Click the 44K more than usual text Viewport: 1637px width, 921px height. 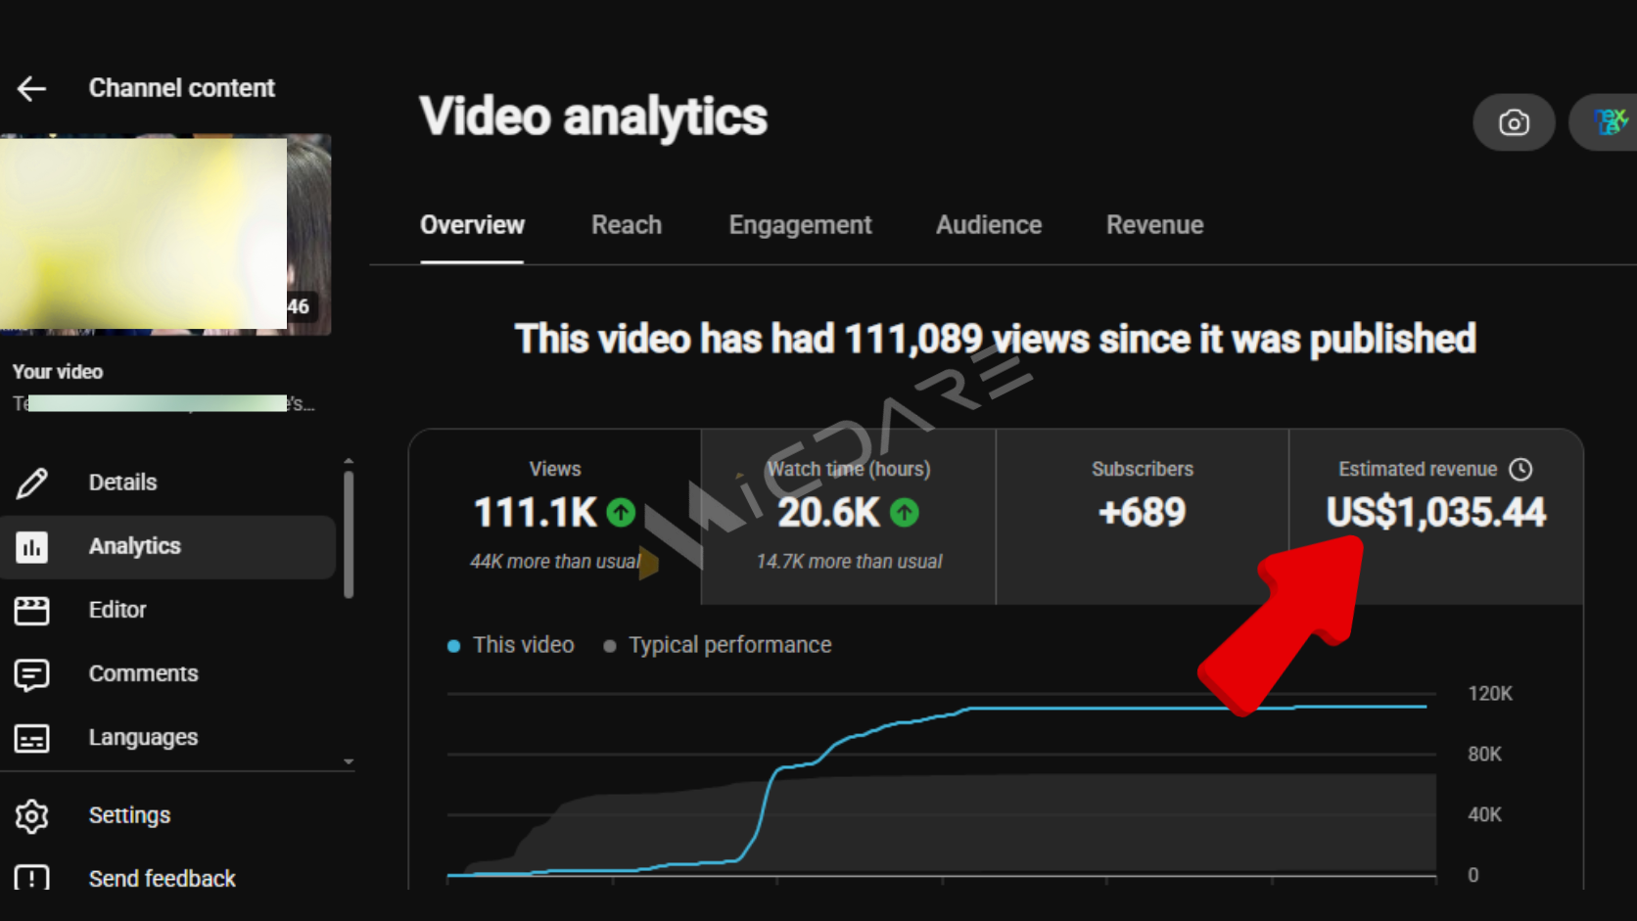[x=555, y=562]
